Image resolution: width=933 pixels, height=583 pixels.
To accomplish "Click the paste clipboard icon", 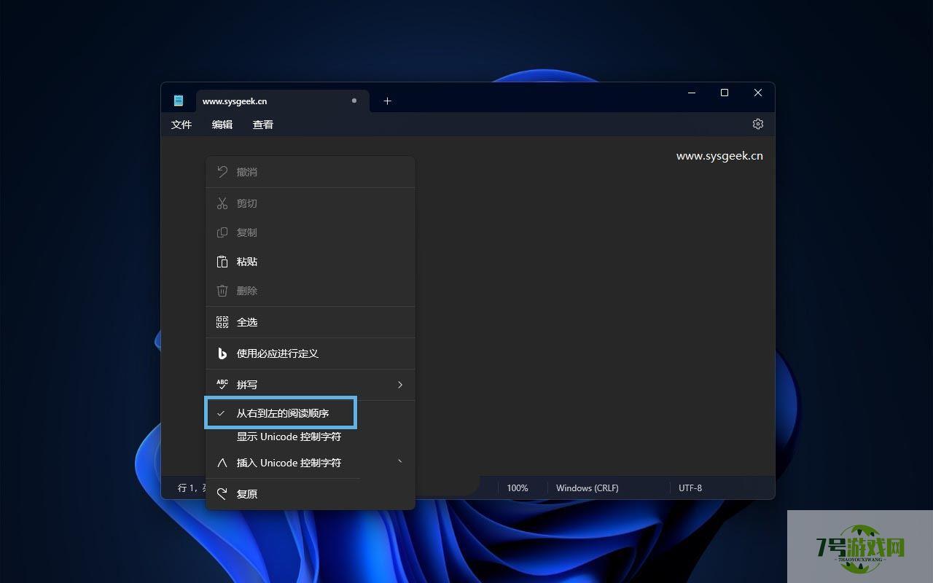I will (x=222, y=262).
